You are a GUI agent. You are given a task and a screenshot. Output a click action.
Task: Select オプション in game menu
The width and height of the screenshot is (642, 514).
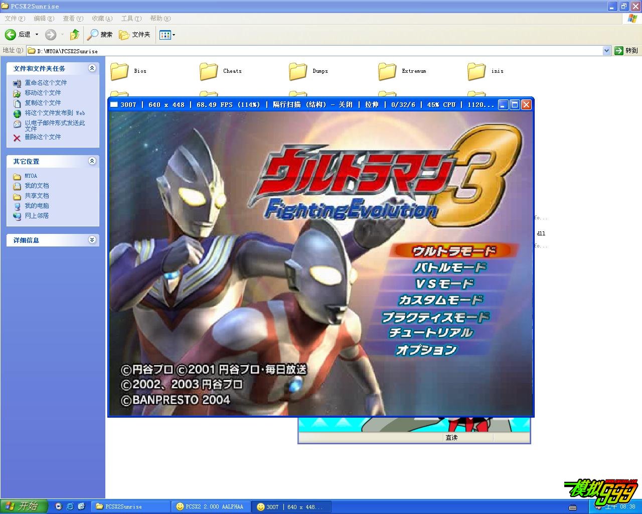427,349
